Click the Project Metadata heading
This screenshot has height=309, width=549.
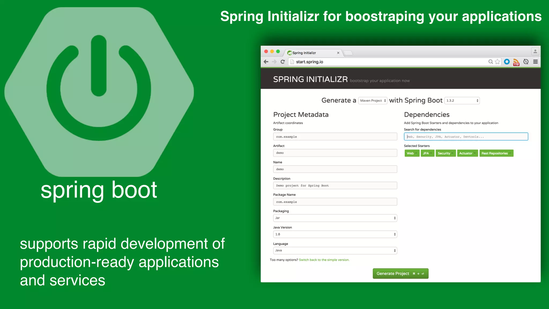click(301, 115)
